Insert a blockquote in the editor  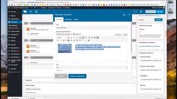point(80,38)
